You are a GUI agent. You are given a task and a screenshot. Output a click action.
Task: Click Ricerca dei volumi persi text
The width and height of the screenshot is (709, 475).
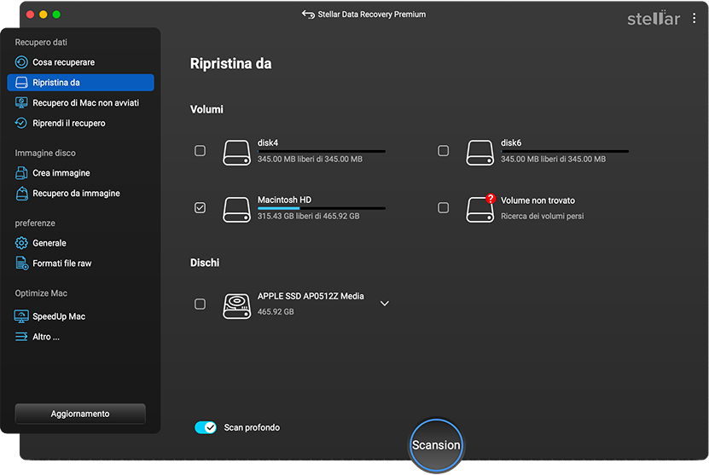tap(542, 216)
